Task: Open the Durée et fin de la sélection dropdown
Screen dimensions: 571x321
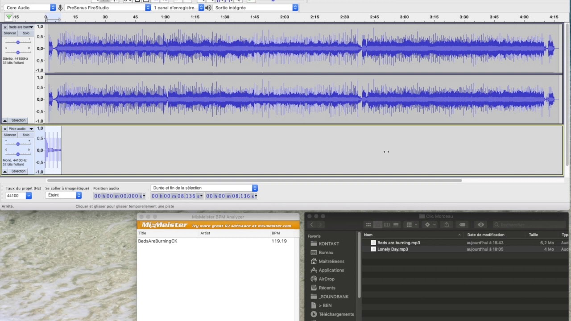Action: pyautogui.click(x=204, y=188)
